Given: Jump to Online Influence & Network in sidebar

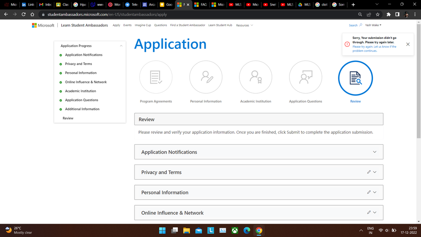Looking at the screenshot, I should pyautogui.click(x=86, y=82).
